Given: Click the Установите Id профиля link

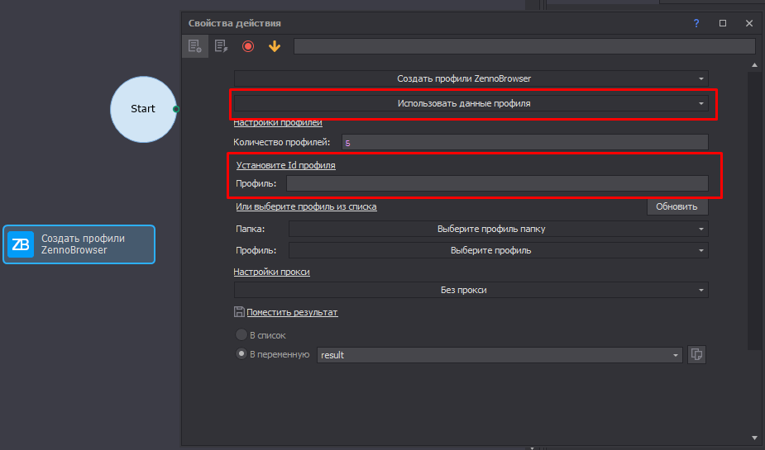Looking at the screenshot, I should (286, 166).
